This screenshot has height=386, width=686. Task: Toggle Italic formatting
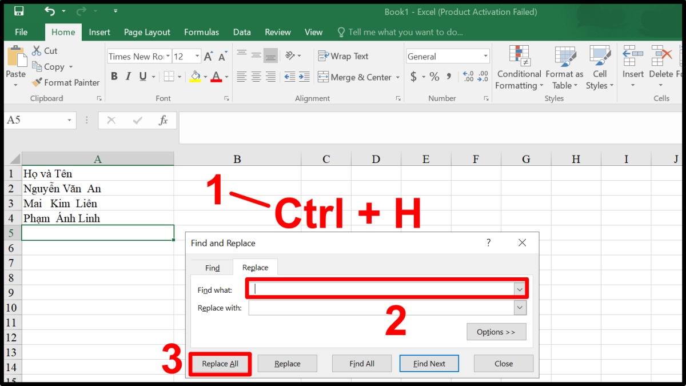(x=128, y=77)
